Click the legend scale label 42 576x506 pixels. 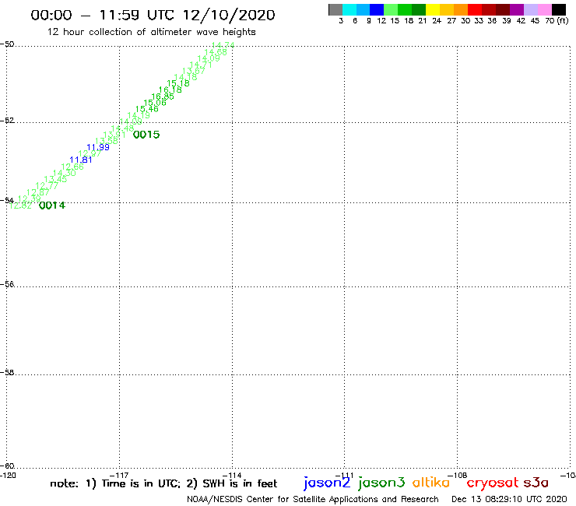pos(521,21)
